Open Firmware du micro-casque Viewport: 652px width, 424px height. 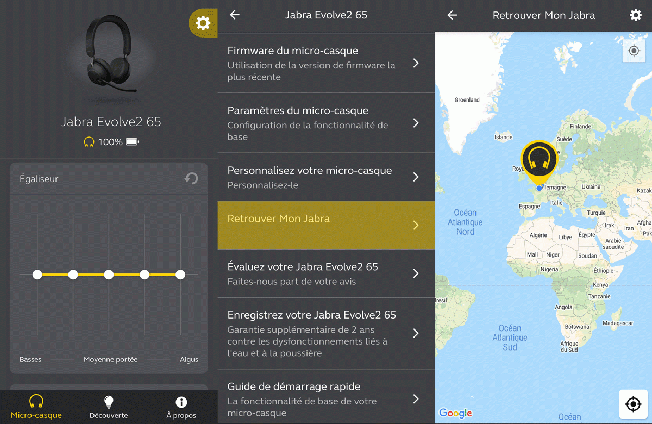[x=326, y=63]
